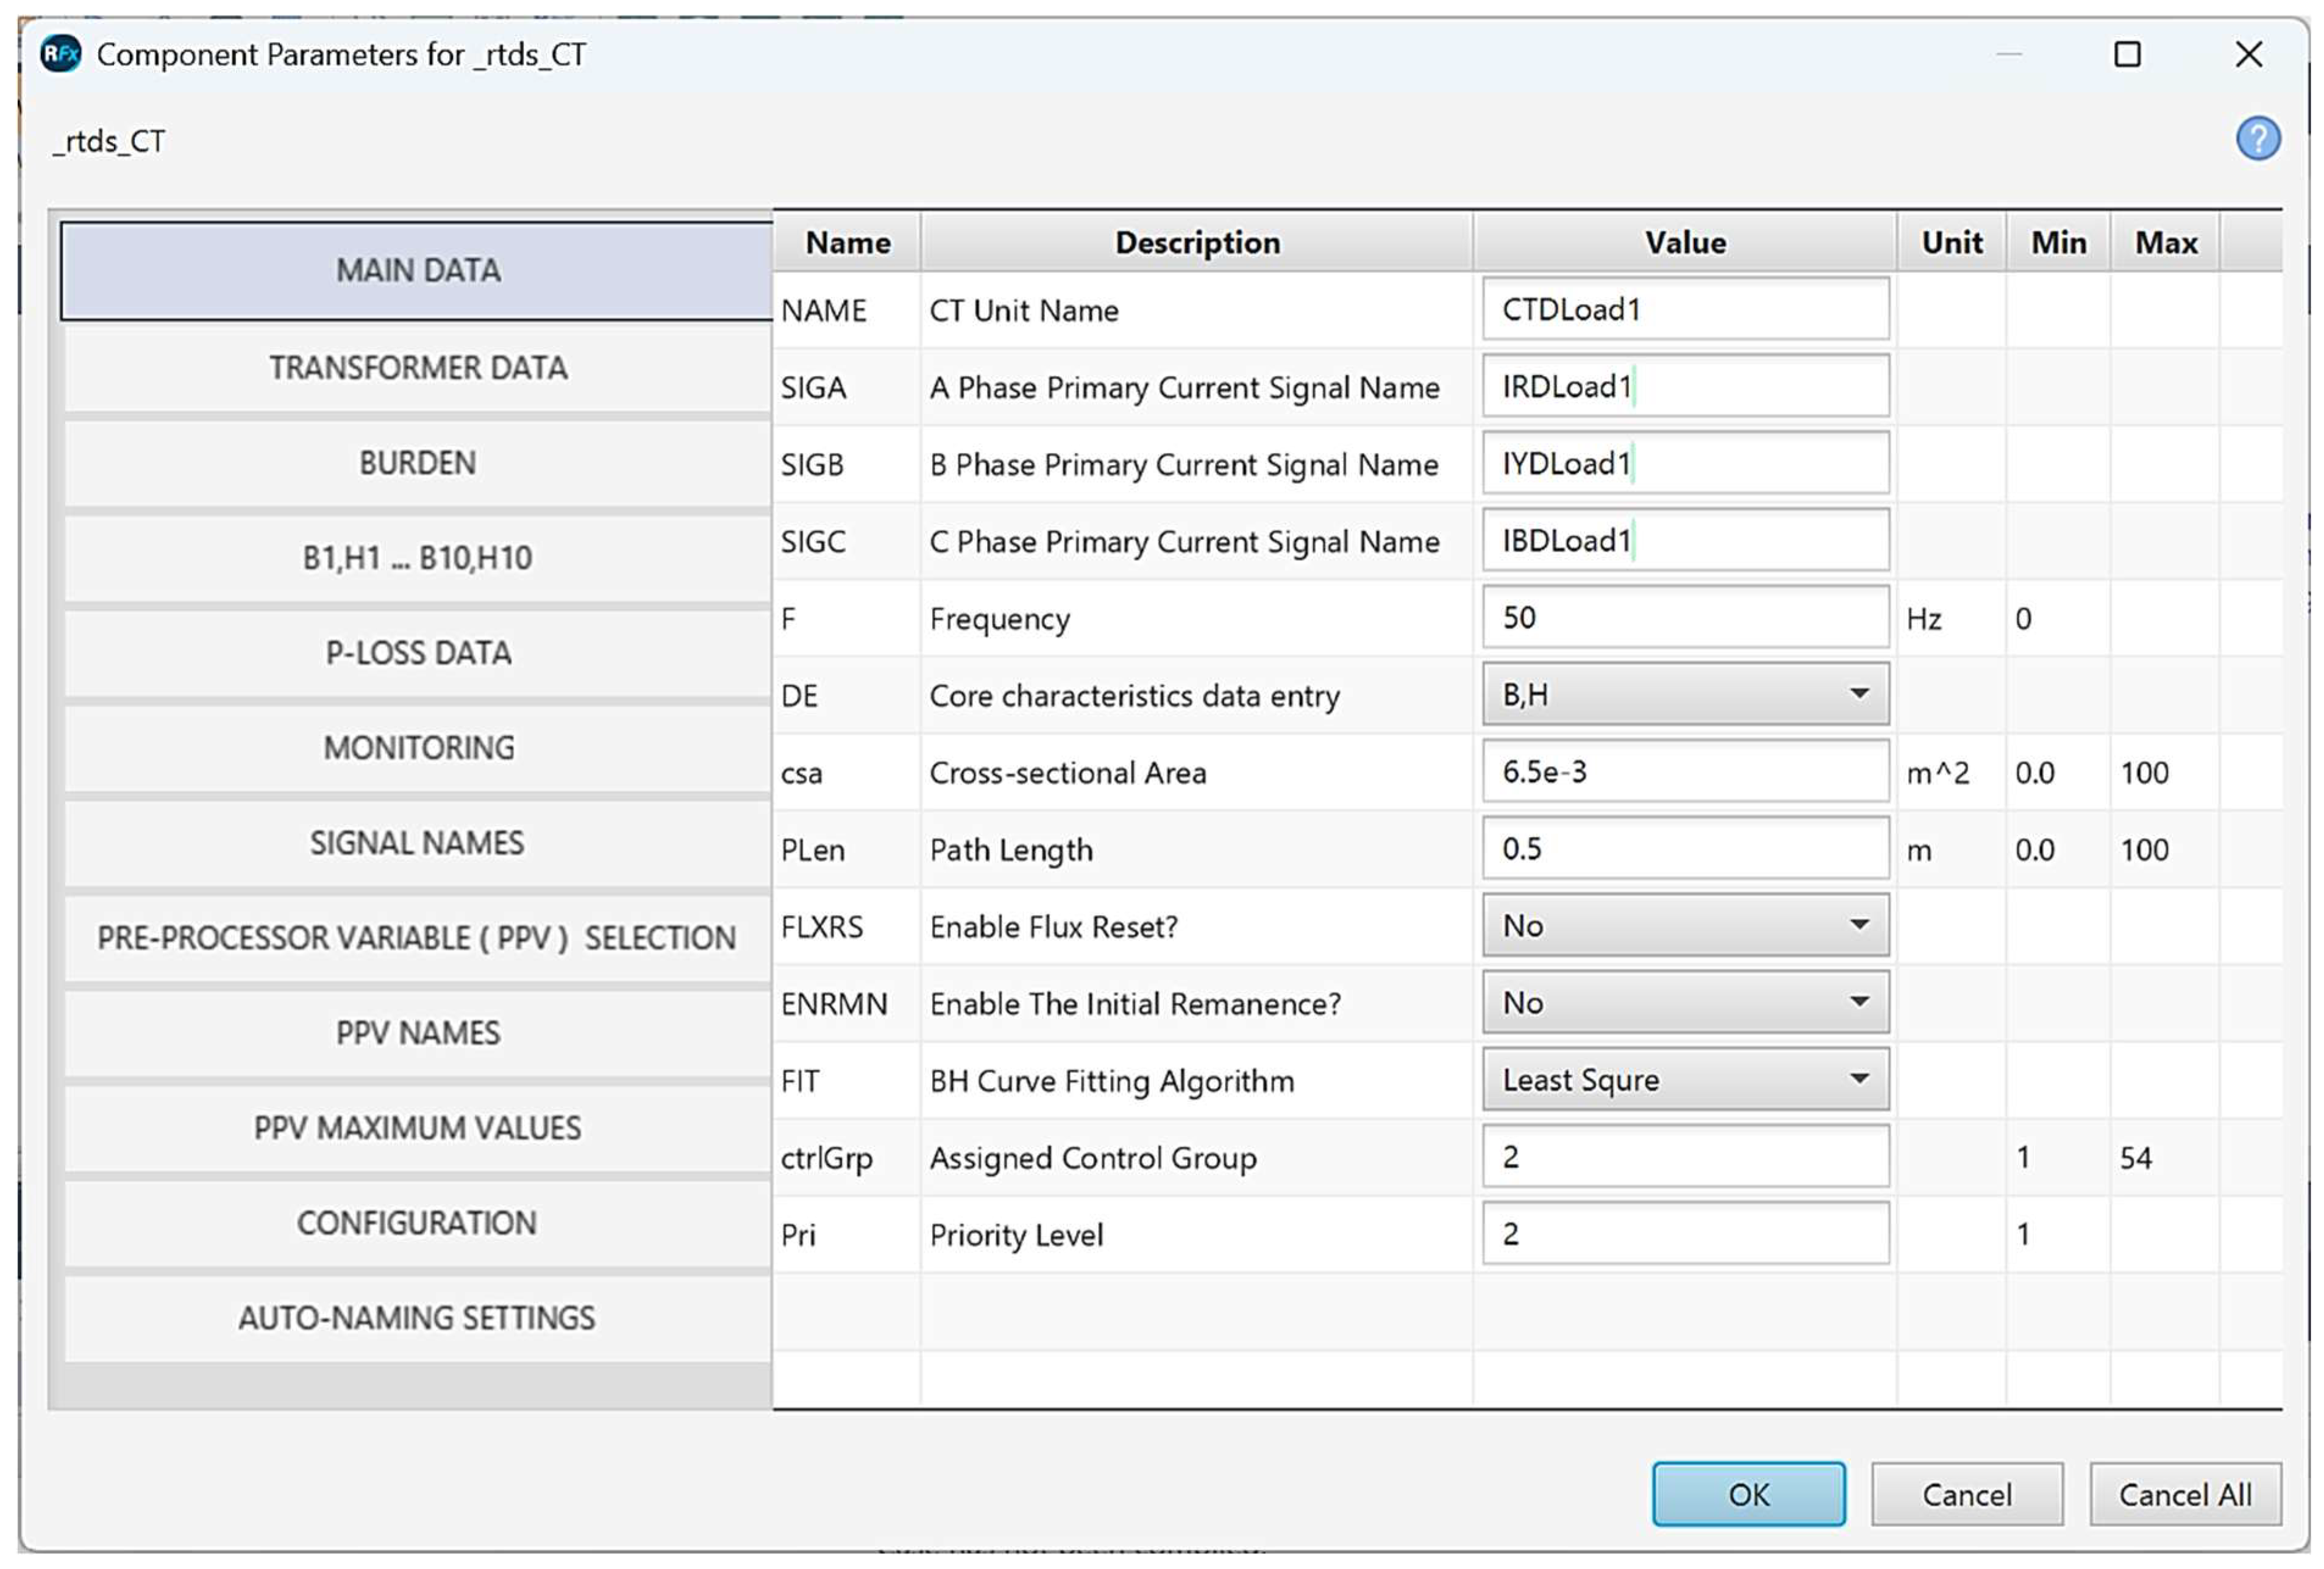Open the Core characteristics data entry dropdown
Screen dimensions: 2324x1569
(1685, 694)
